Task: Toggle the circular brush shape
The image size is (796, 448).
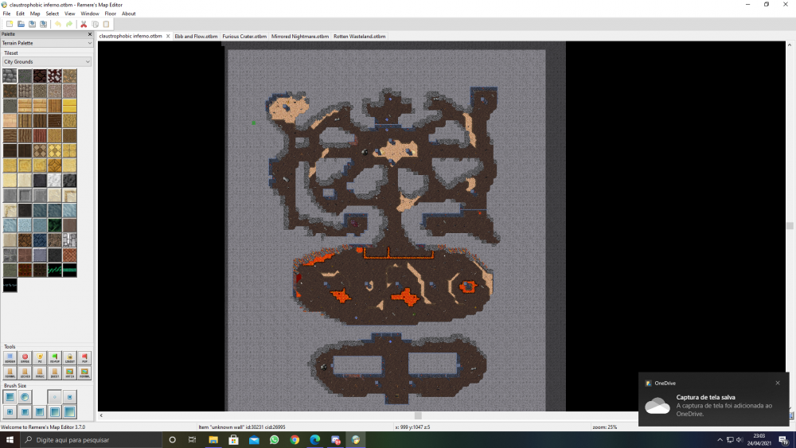Action: point(25,397)
